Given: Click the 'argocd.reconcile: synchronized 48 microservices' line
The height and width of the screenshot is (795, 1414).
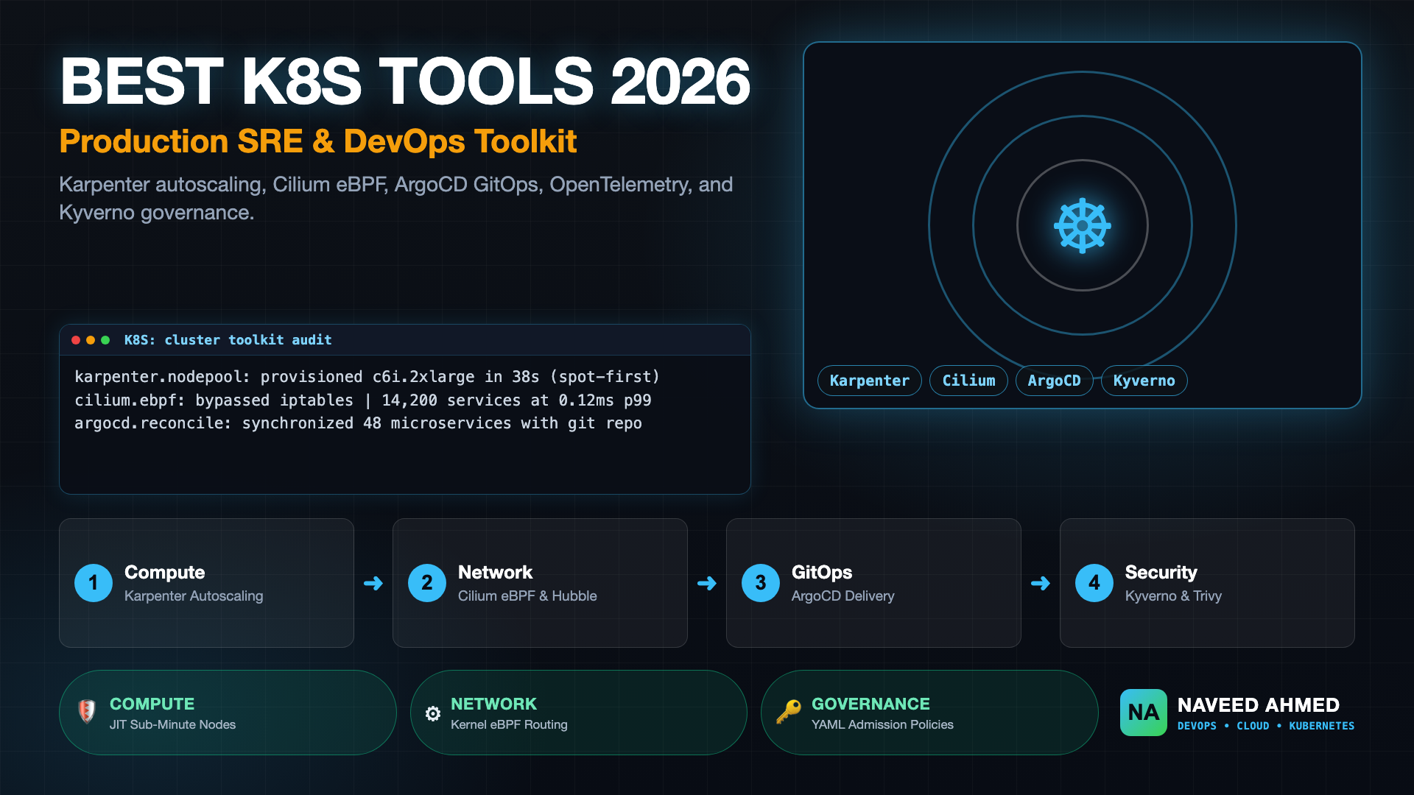Looking at the screenshot, I should click(358, 423).
